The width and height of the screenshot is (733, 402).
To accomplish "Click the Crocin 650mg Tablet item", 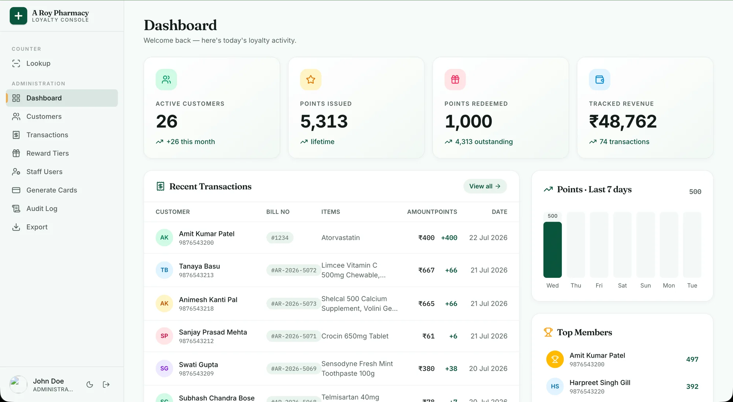I will pyautogui.click(x=355, y=336).
